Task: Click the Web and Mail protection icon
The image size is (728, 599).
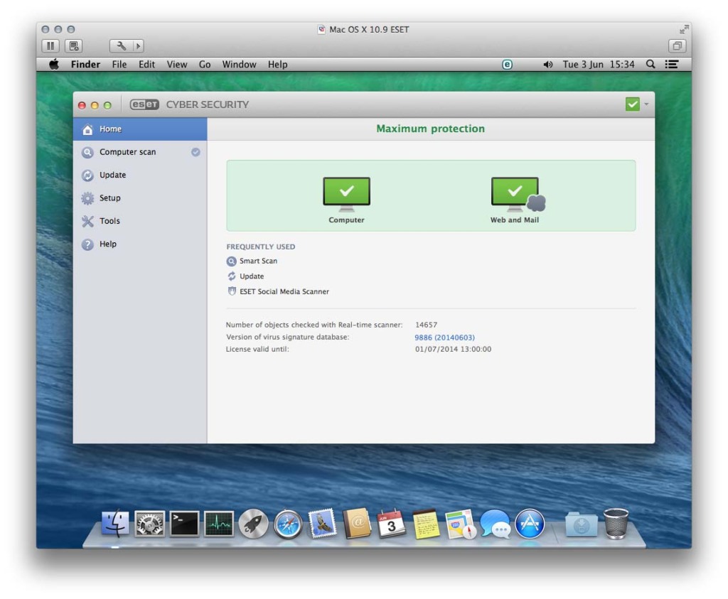Action: [518, 194]
